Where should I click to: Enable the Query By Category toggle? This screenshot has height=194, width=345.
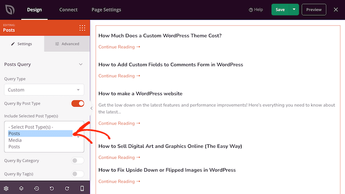point(78,160)
